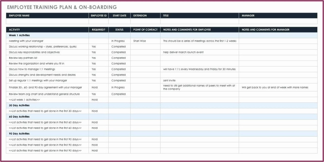Click the Employee Training Plan & On-Boarding title

(x=62, y=7)
